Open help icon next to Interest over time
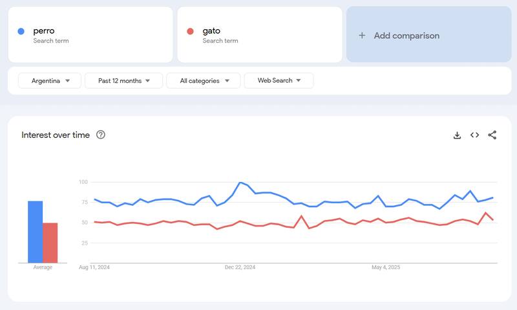This screenshot has height=310, width=517. tap(101, 135)
